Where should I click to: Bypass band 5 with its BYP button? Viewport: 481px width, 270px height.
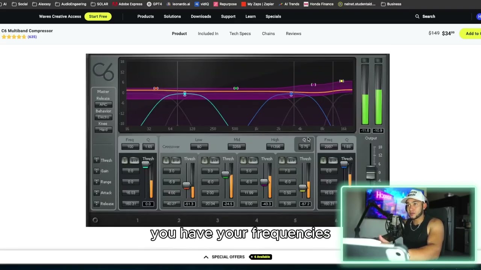pyautogui.click(x=292, y=160)
